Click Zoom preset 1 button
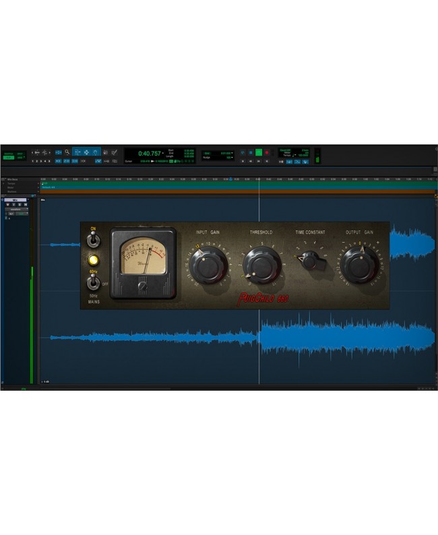 [33, 161]
